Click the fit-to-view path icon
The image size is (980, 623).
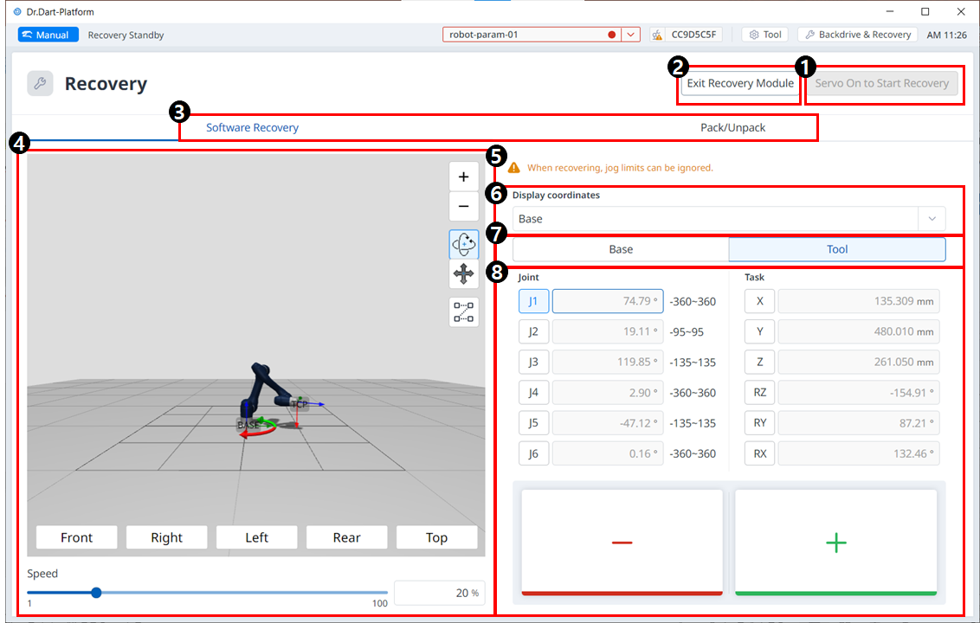click(463, 311)
